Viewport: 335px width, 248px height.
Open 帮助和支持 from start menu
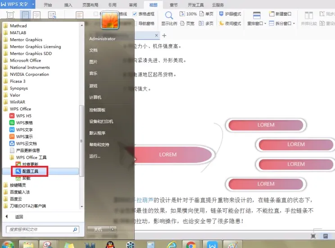point(99,145)
